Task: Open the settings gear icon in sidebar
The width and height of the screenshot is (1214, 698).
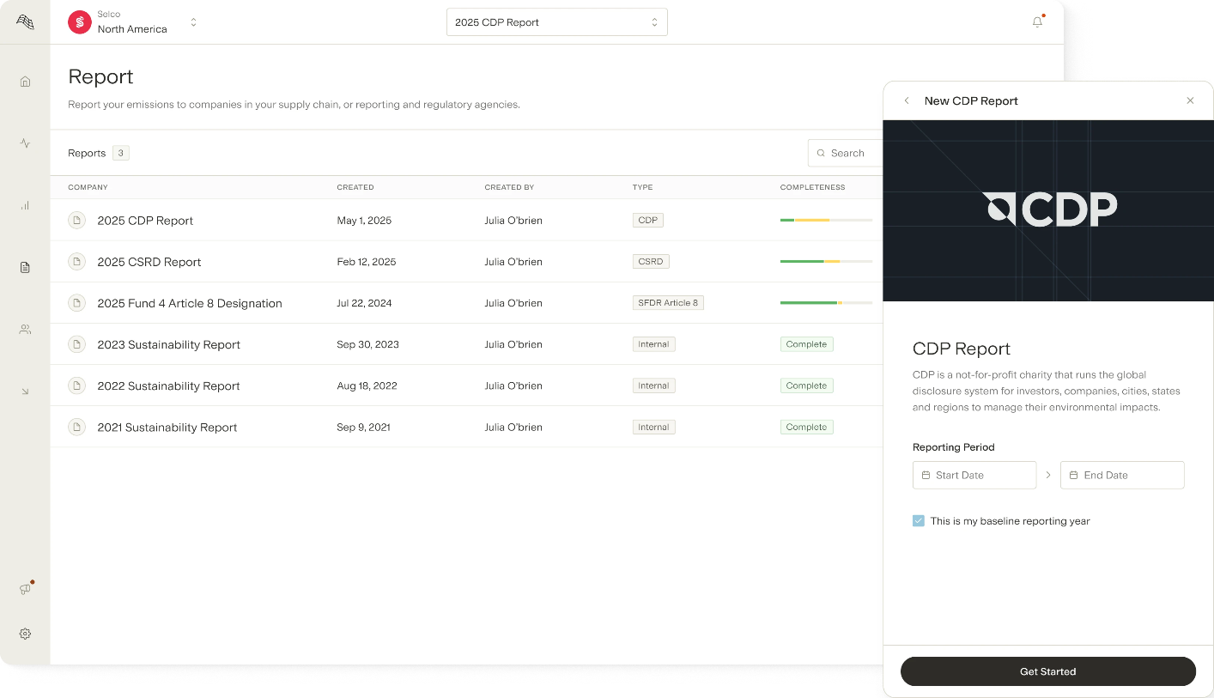Action: click(x=25, y=634)
